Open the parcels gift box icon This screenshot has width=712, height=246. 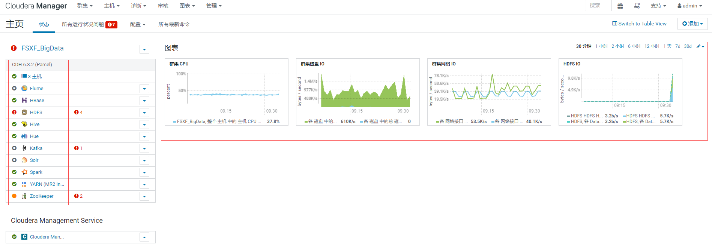pyautogui.click(x=620, y=6)
